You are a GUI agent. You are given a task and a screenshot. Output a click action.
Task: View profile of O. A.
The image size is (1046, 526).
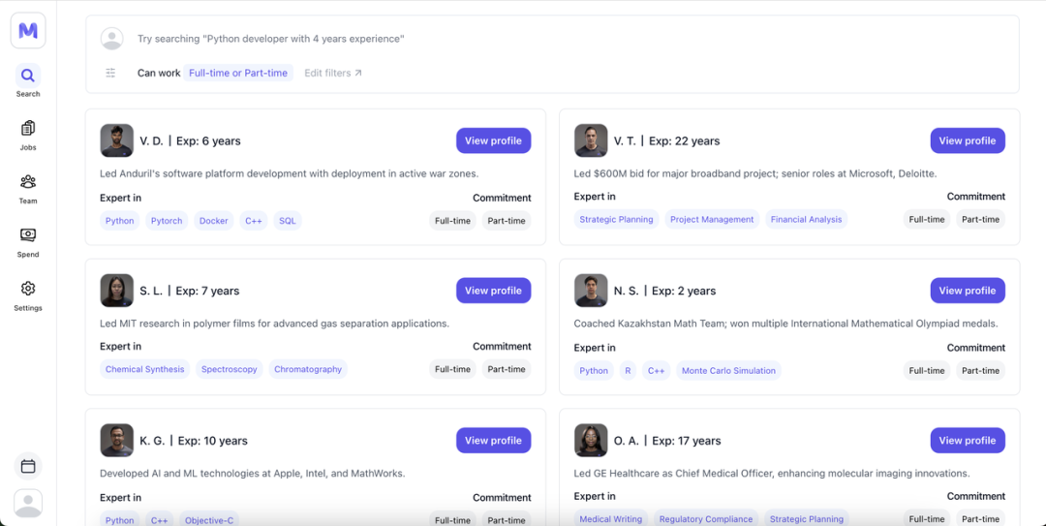(x=968, y=441)
